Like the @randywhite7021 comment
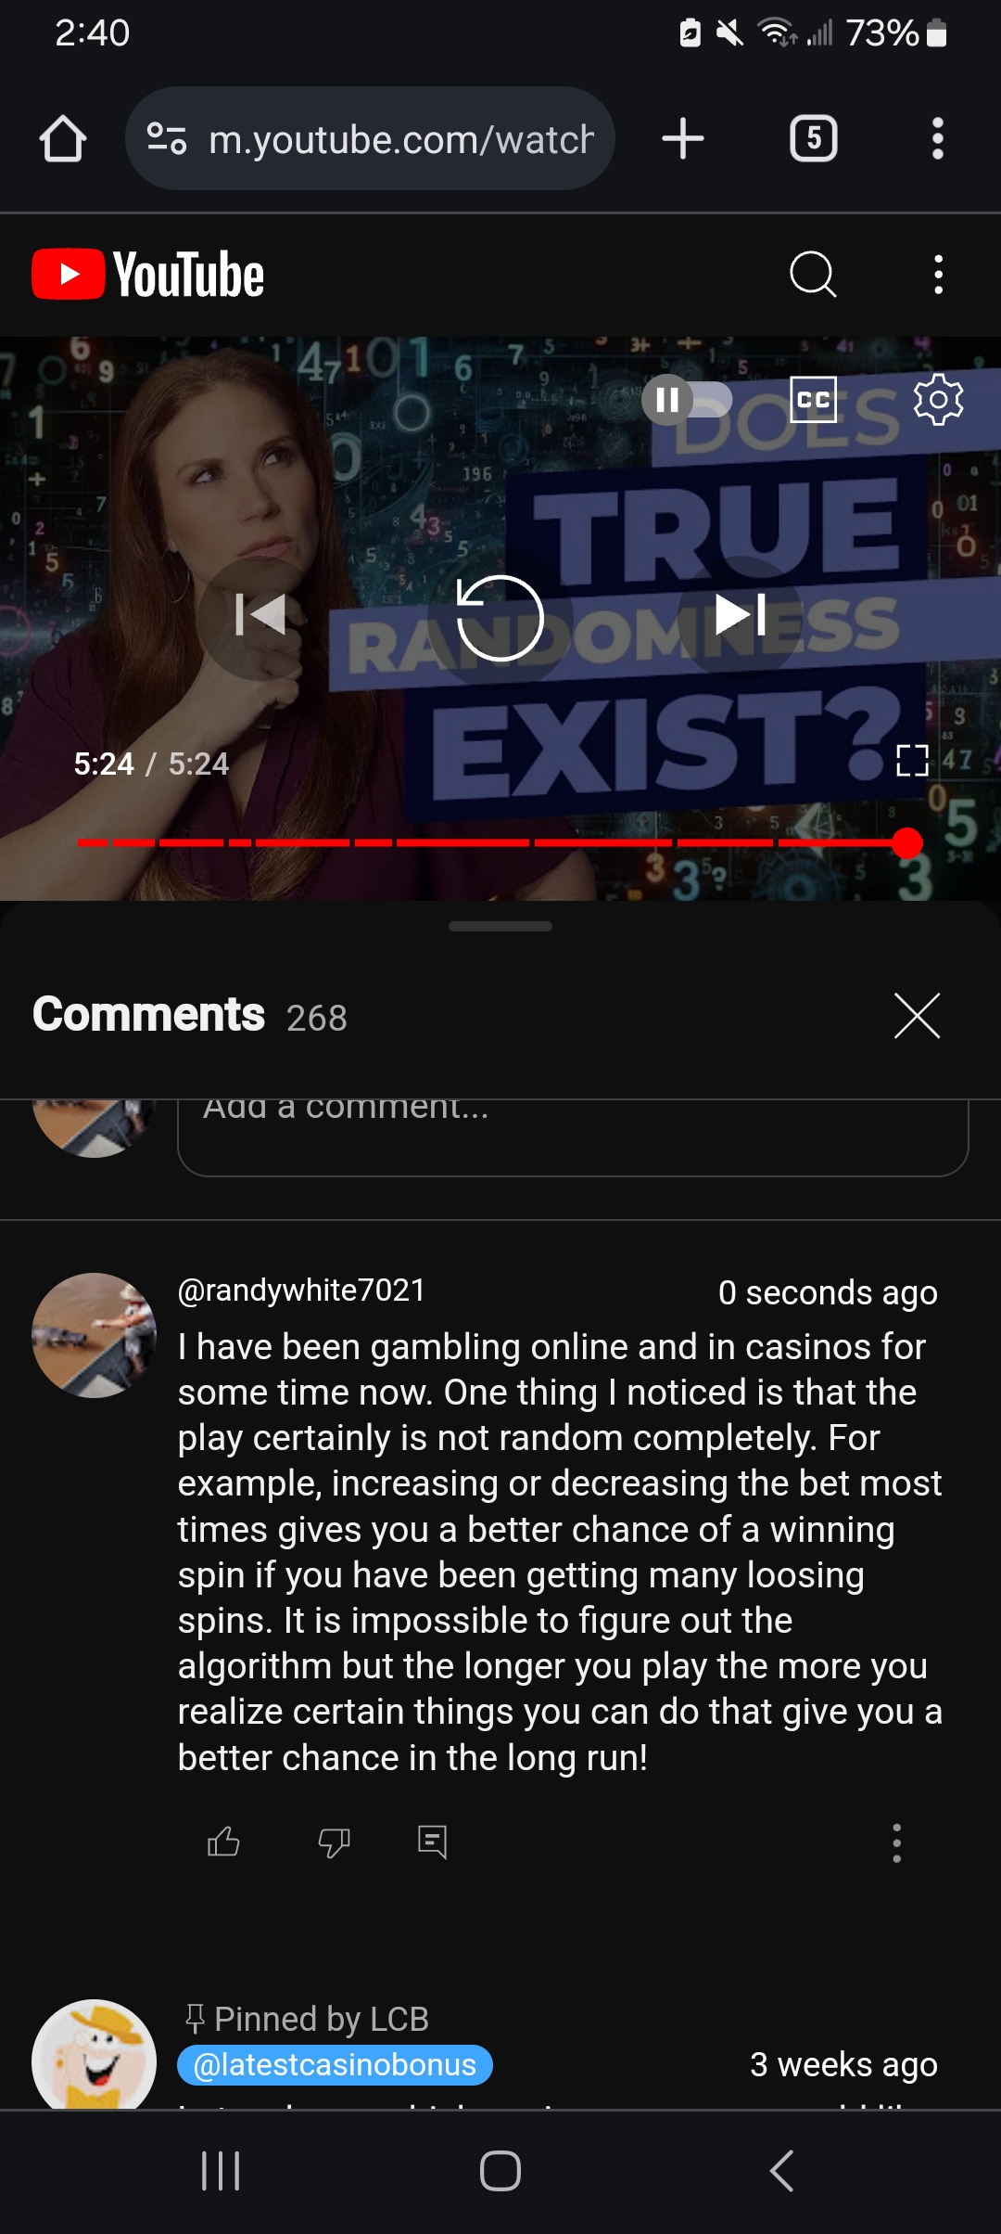Screen dimensions: 1001x2234 click(223, 1842)
